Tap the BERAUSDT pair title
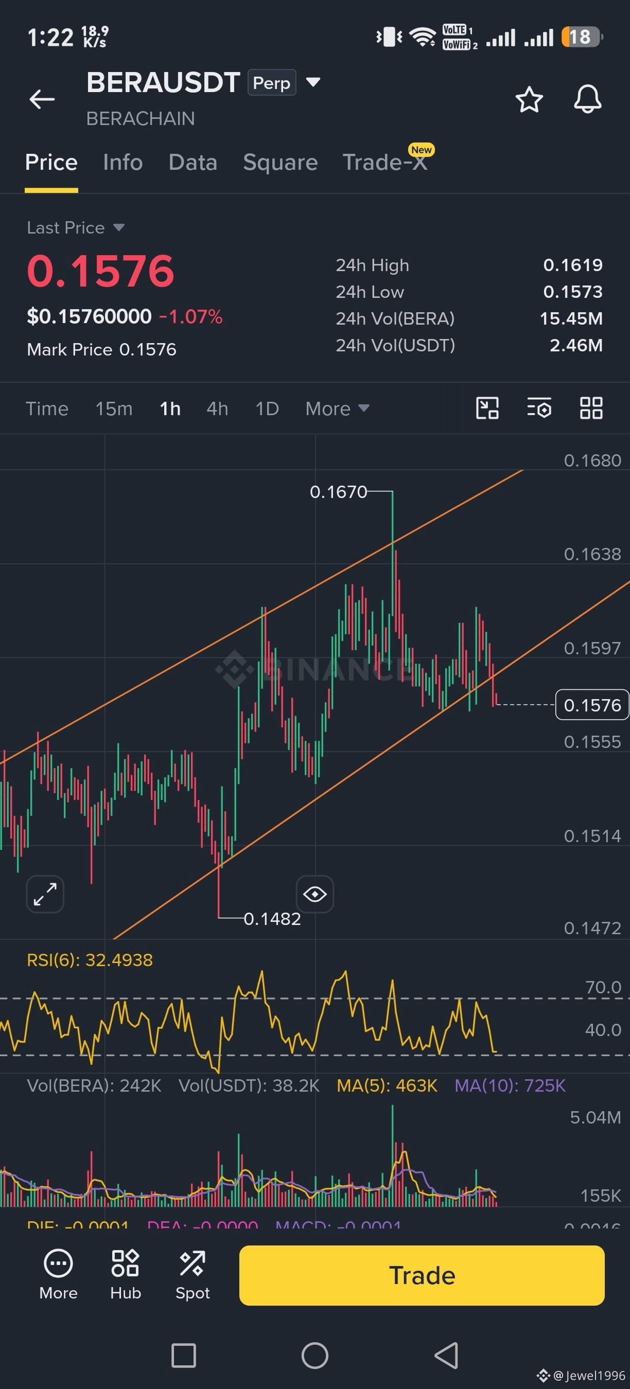Viewport: 630px width, 1389px height. click(x=163, y=82)
